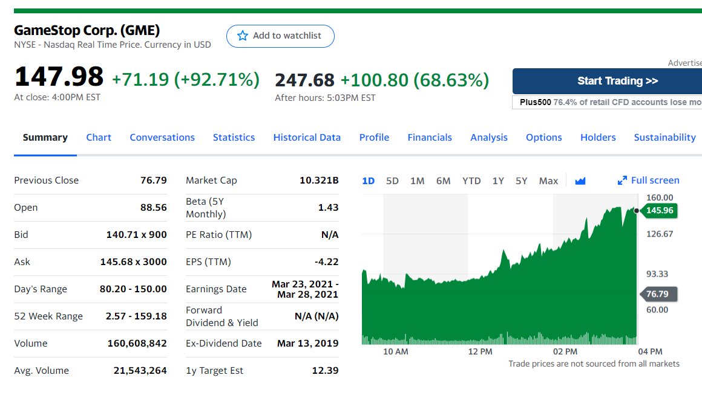Click the closing price 147.98
Screen dimensions: 702x407
(x=59, y=77)
